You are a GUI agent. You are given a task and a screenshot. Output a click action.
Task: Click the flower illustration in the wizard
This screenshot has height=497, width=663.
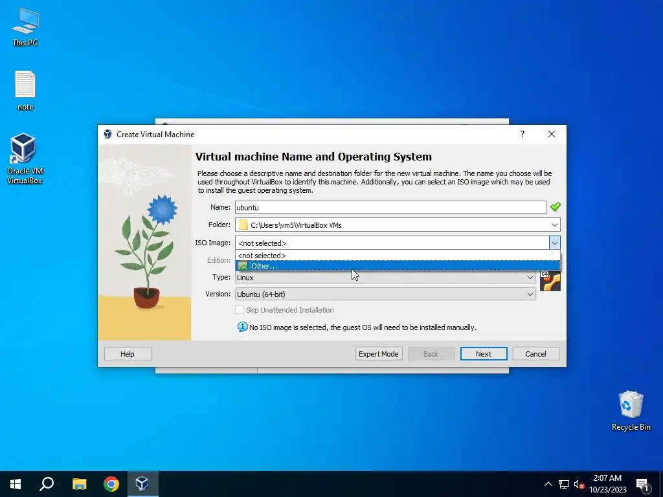click(144, 242)
